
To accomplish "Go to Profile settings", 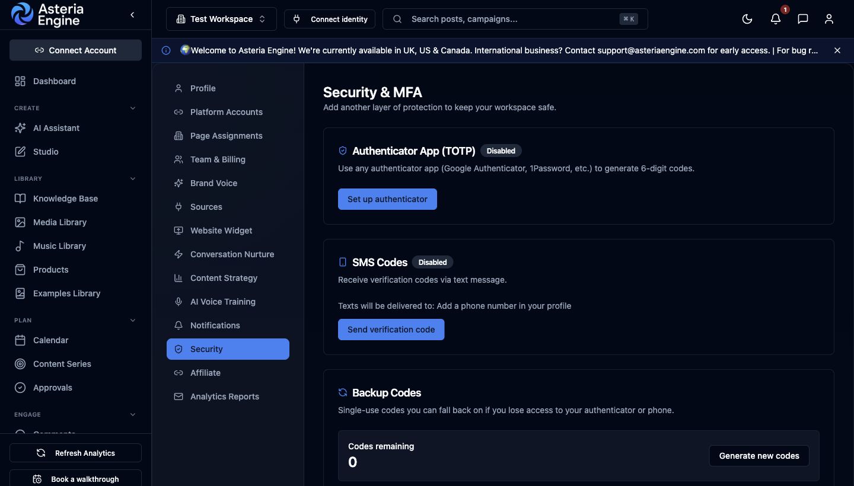I will pyautogui.click(x=228, y=88).
